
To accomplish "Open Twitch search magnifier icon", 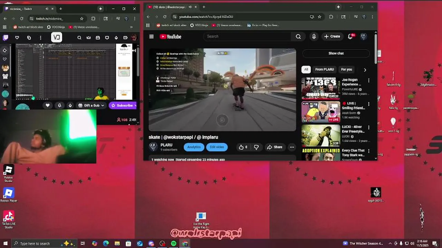I will point(79,38).
